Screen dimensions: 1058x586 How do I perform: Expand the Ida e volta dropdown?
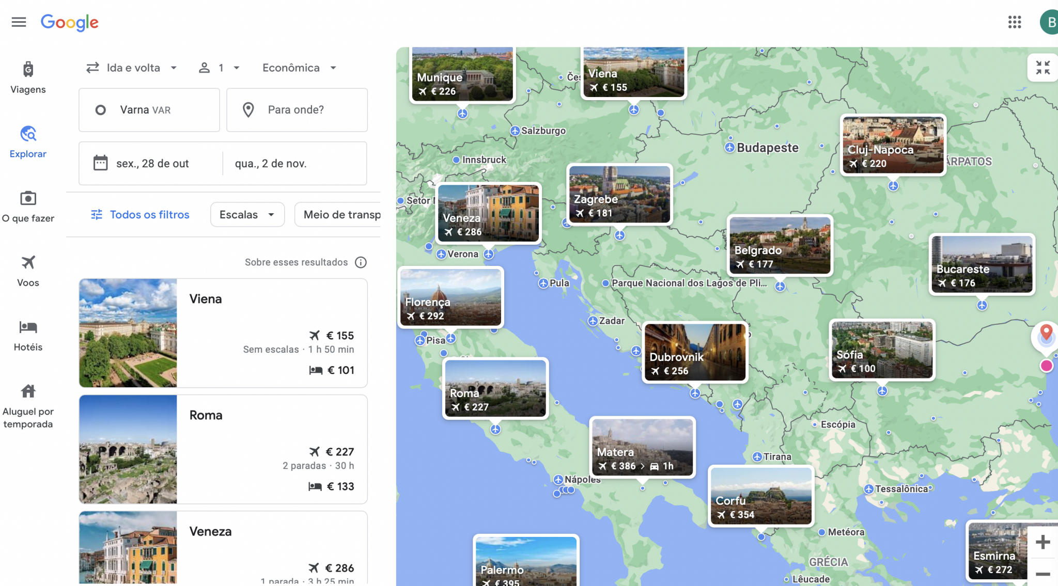tap(132, 68)
